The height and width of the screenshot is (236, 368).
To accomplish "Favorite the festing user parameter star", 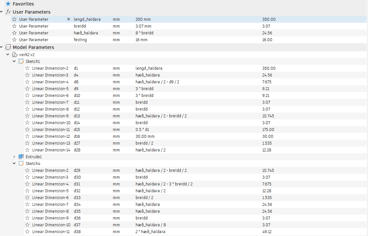I will [x=15, y=40].
